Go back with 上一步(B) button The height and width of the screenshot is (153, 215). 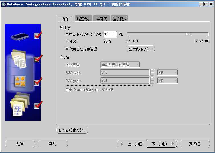coord(132,144)
